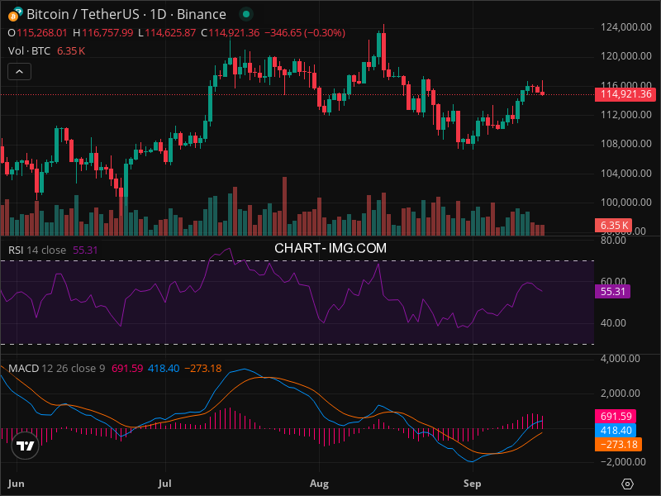Screen dimensions: 661x496
Task: Click the 112,000.00 price axis label
Action: click(x=626, y=115)
